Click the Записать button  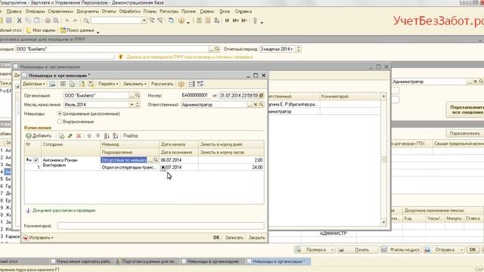(x=234, y=237)
